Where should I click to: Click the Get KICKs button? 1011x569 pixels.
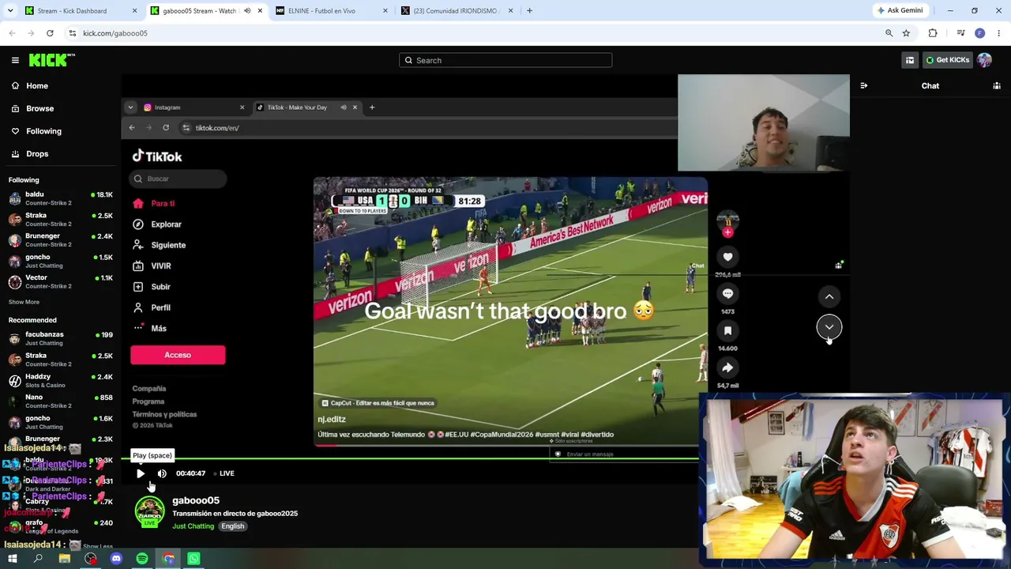[x=948, y=60]
